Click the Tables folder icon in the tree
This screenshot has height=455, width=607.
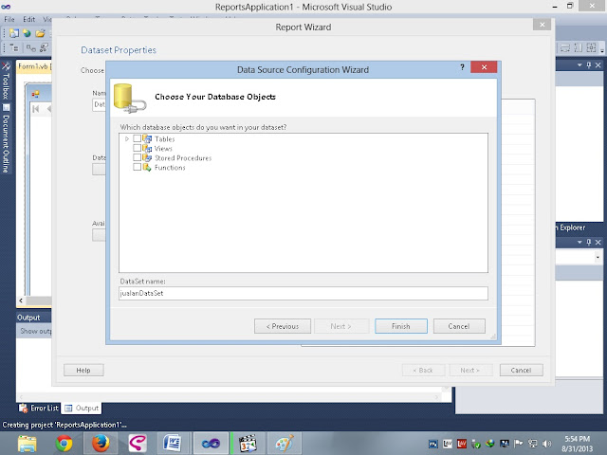click(147, 138)
